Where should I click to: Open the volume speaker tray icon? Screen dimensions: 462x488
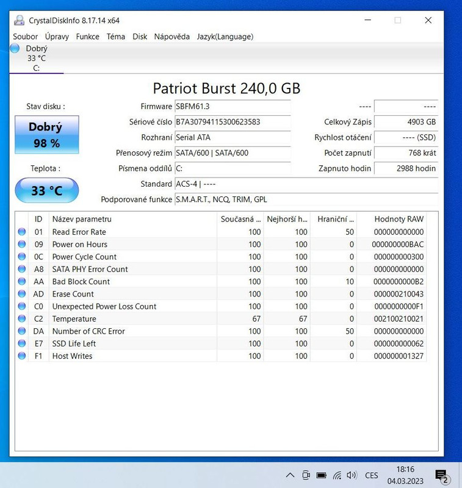(x=352, y=475)
